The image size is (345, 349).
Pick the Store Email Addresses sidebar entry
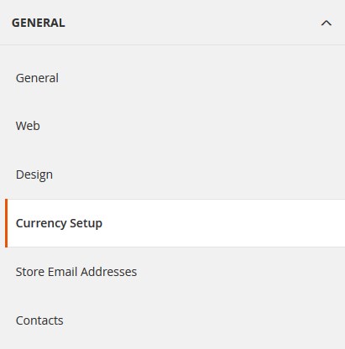[x=76, y=272]
